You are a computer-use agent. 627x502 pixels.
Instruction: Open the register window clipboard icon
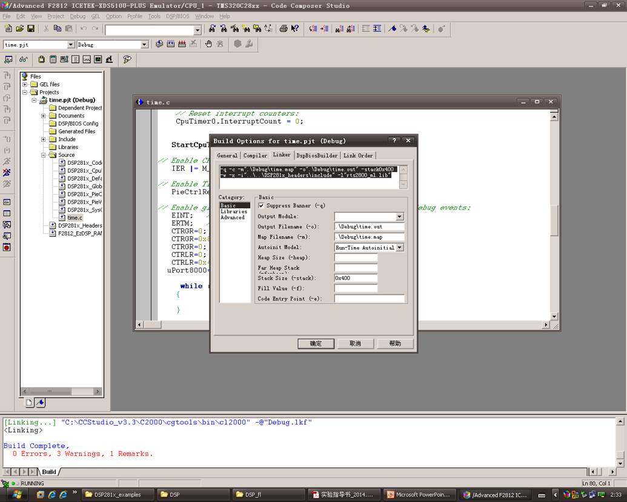tap(42, 59)
